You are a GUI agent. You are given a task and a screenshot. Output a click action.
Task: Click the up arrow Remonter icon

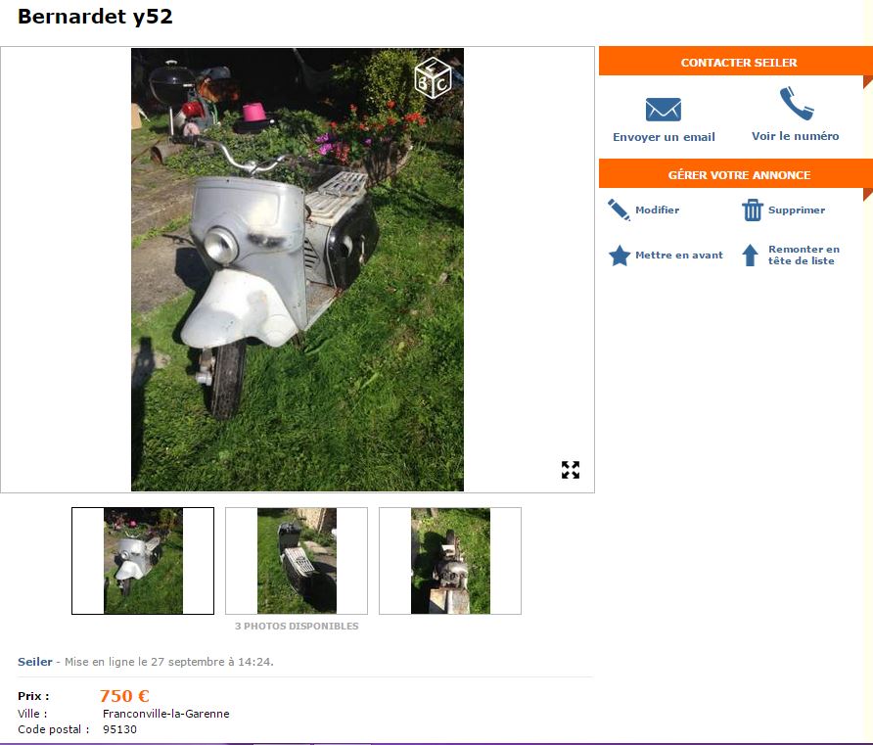click(750, 255)
